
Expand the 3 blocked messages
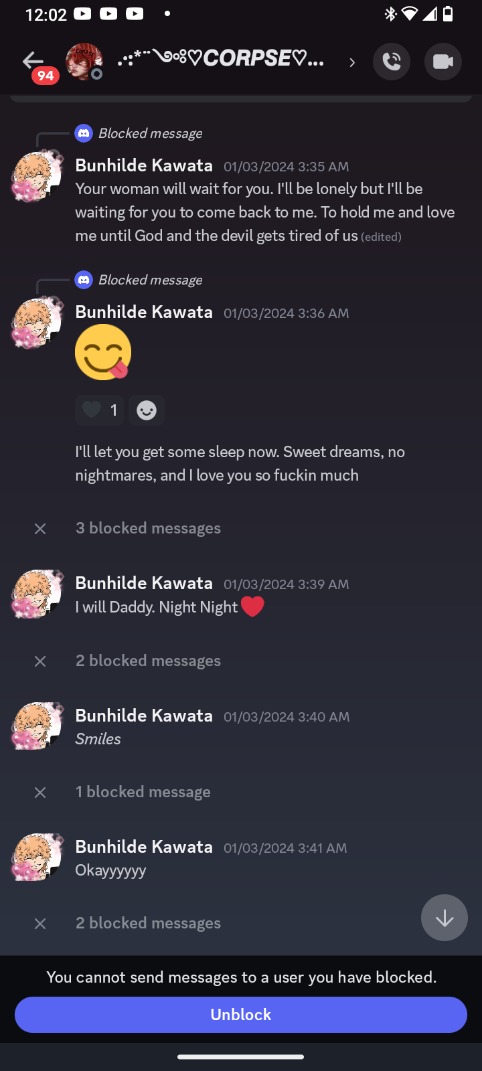pos(148,528)
